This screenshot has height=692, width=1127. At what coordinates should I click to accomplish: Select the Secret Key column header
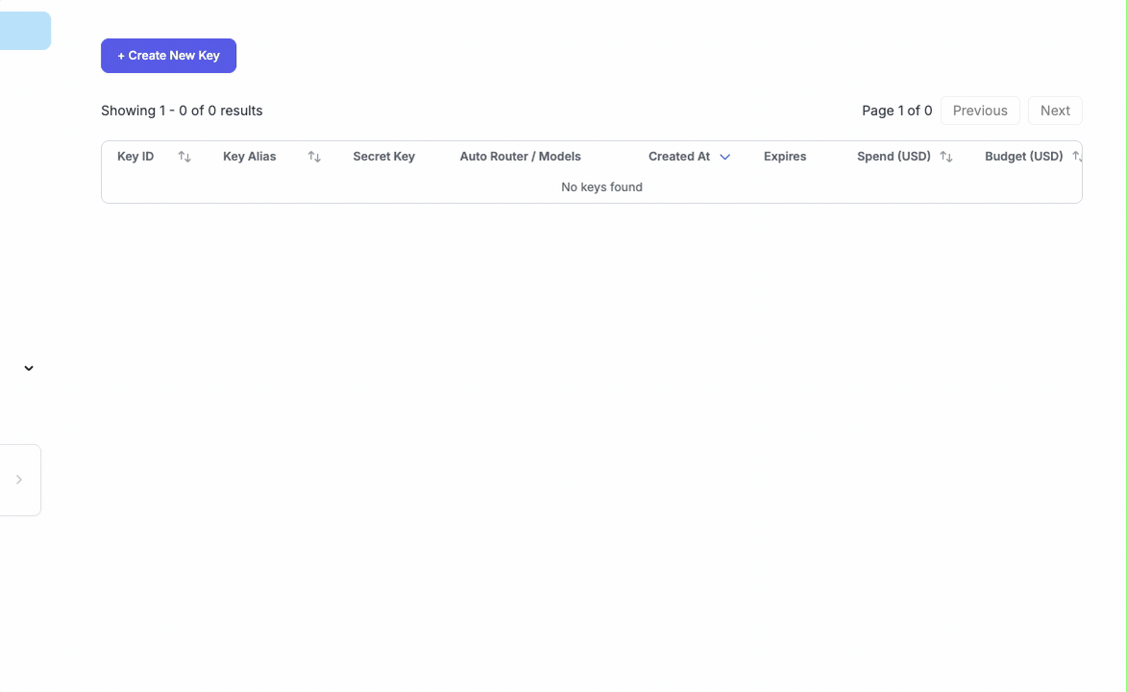pyautogui.click(x=383, y=156)
